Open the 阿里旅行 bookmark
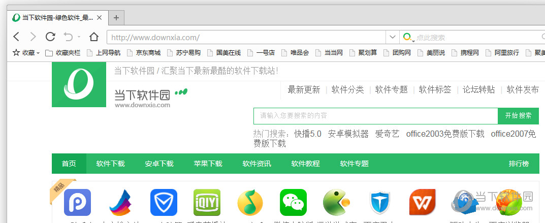 pos(502,53)
